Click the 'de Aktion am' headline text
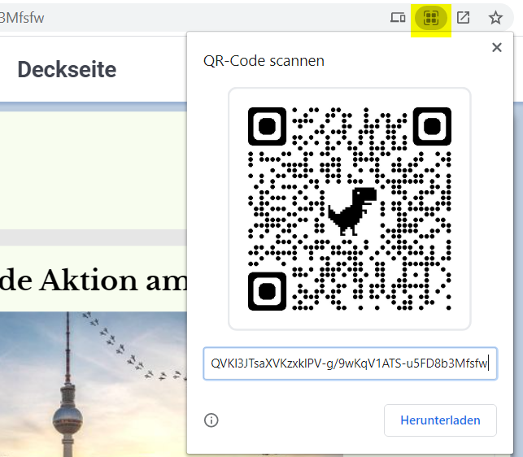This screenshot has height=457, width=523. click(x=94, y=281)
